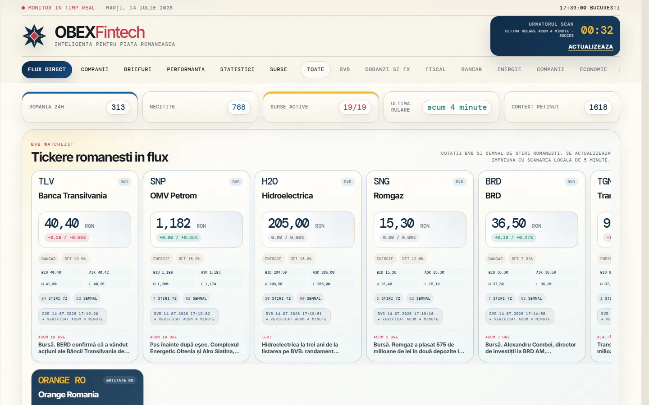The width and height of the screenshot is (649, 405).
Task: Click the SNP price 1,182 RON
Action: pyautogui.click(x=181, y=224)
